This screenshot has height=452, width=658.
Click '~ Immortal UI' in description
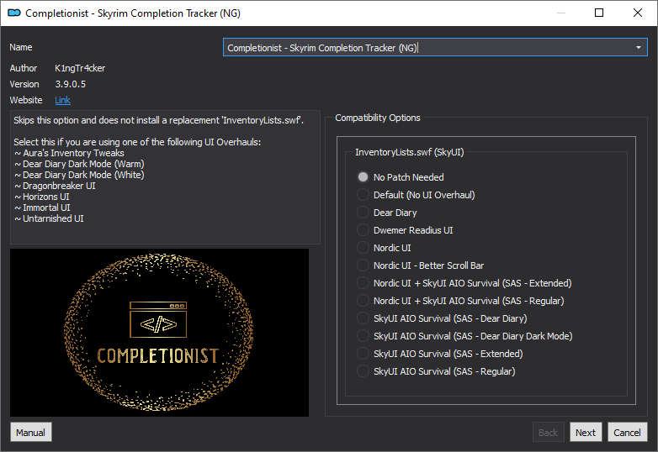42,208
